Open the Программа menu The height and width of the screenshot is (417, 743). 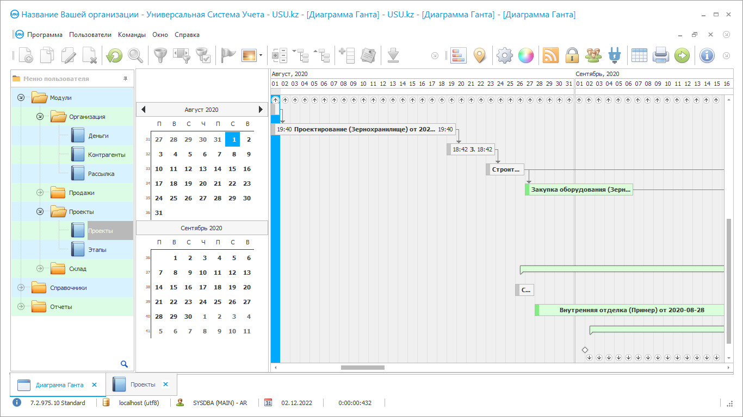[45, 35]
